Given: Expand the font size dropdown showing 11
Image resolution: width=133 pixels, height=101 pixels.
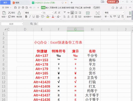Looking at the screenshot, I should (52, 13).
